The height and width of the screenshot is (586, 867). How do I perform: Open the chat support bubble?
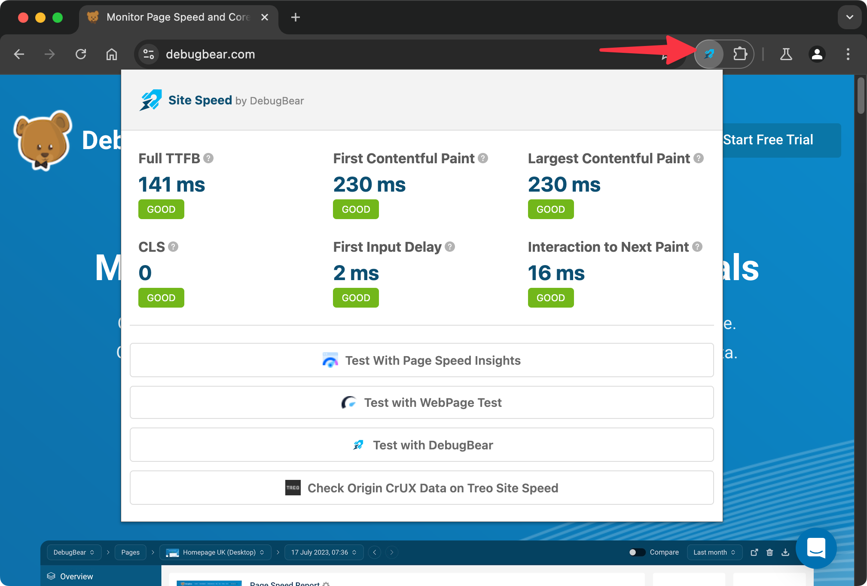[816, 548]
